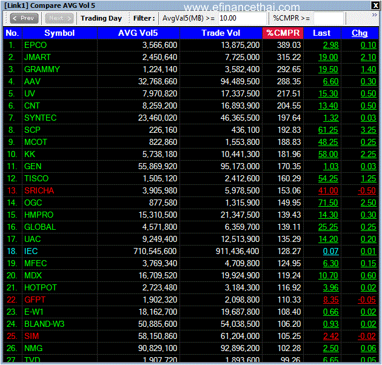Select the BLAND-W3 symbol
Screen dimensions: 382x365
pos(44,324)
